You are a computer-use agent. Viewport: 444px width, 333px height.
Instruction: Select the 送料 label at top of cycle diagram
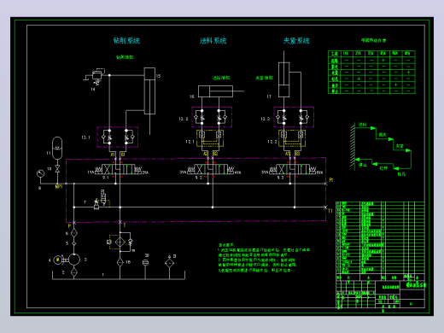(x=362, y=125)
